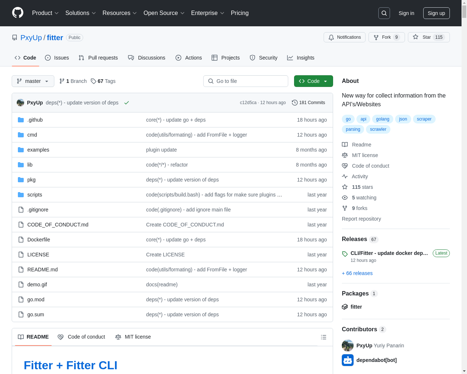Open the Issues tab
Image resolution: width=467 pixels, height=374 pixels.
(57, 58)
